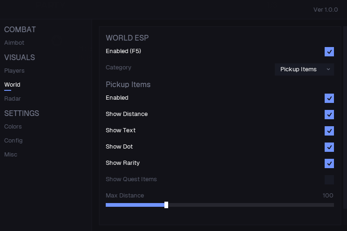Open the Colors settings page
Screen dimensions: 347x231
13,127
